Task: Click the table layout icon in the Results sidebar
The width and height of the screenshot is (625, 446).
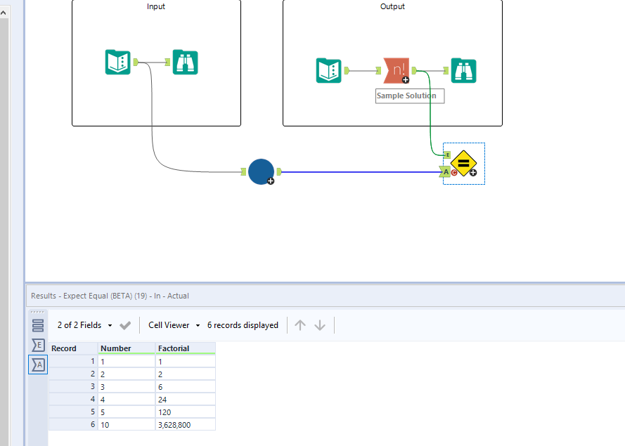Action: (38, 324)
